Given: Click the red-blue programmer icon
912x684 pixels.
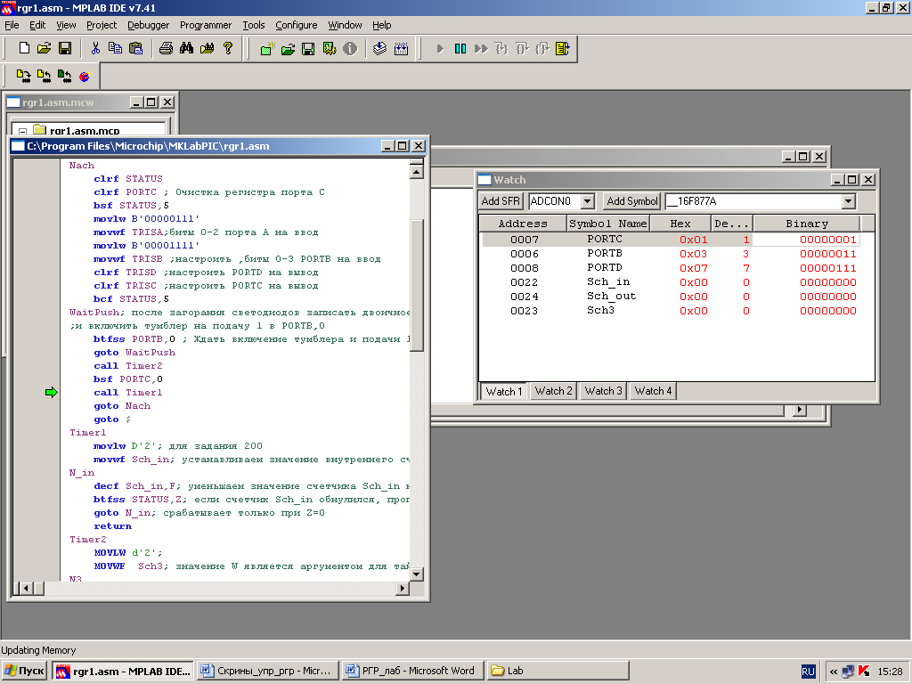Looking at the screenshot, I should point(85,77).
